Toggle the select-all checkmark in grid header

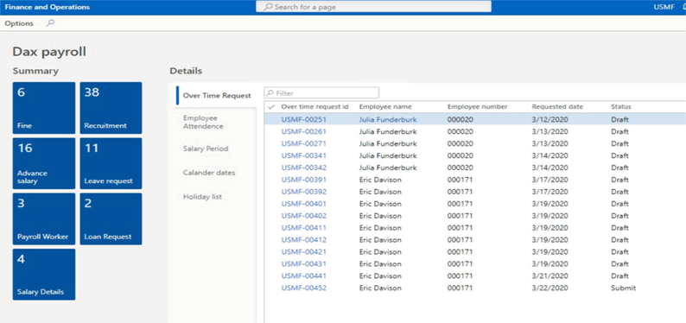click(x=270, y=106)
